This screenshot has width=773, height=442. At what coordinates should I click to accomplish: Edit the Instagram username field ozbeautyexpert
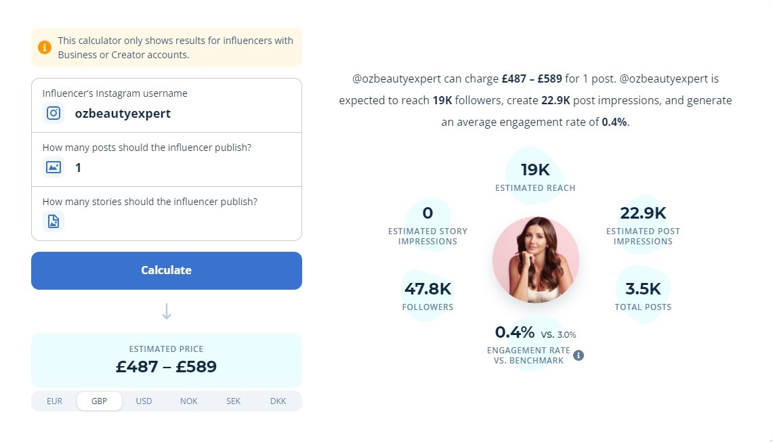(x=167, y=106)
